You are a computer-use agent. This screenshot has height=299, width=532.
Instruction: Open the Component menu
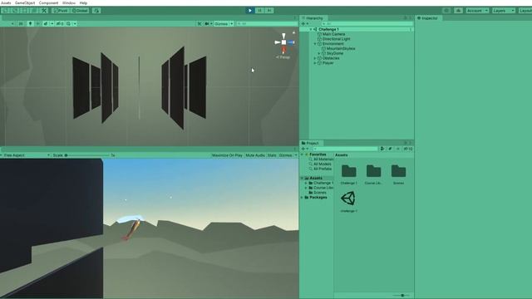coord(48,2)
